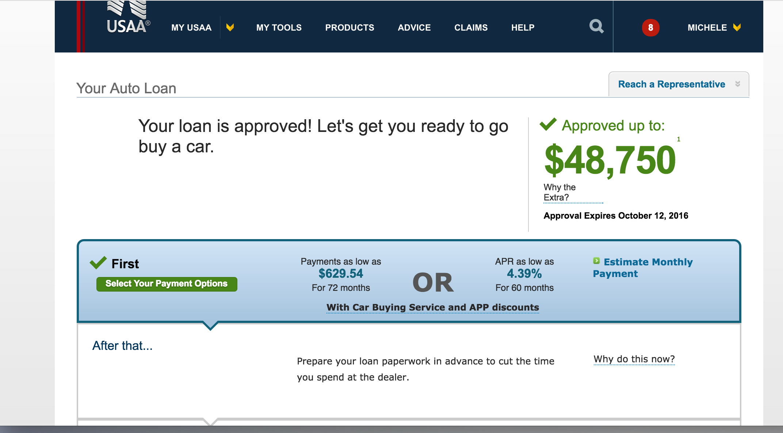The width and height of the screenshot is (783, 433).
Task: Open the Claims menu item
Action: pos(471,28)
